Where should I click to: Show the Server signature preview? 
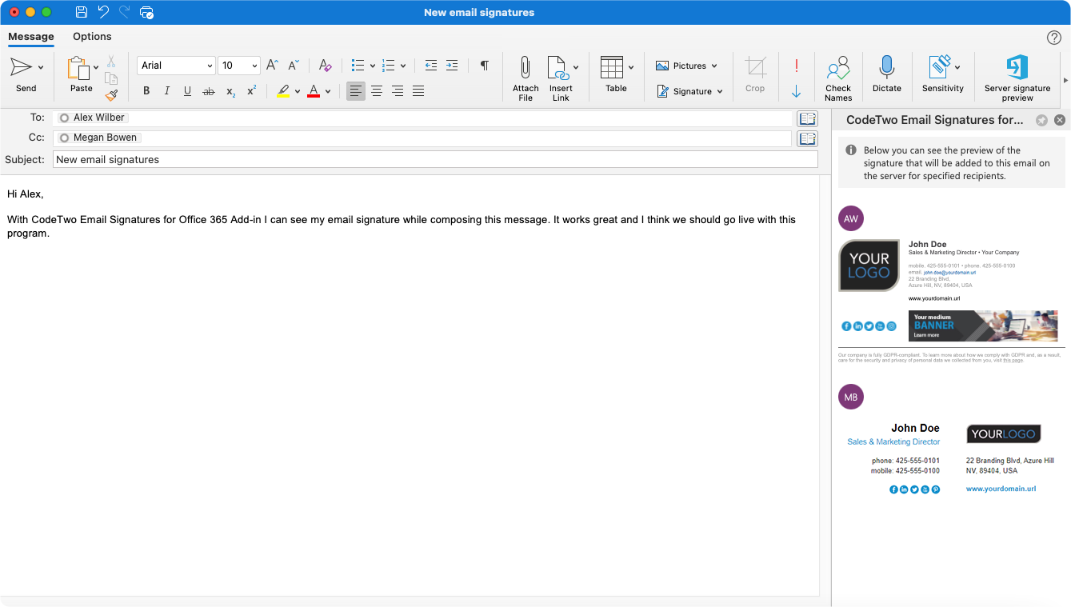point(1017,76)
